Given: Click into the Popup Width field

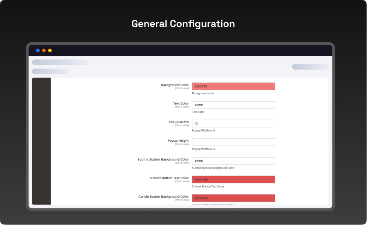Looking at the screenshot, I should pyautogui.click(x=233, y=124).
